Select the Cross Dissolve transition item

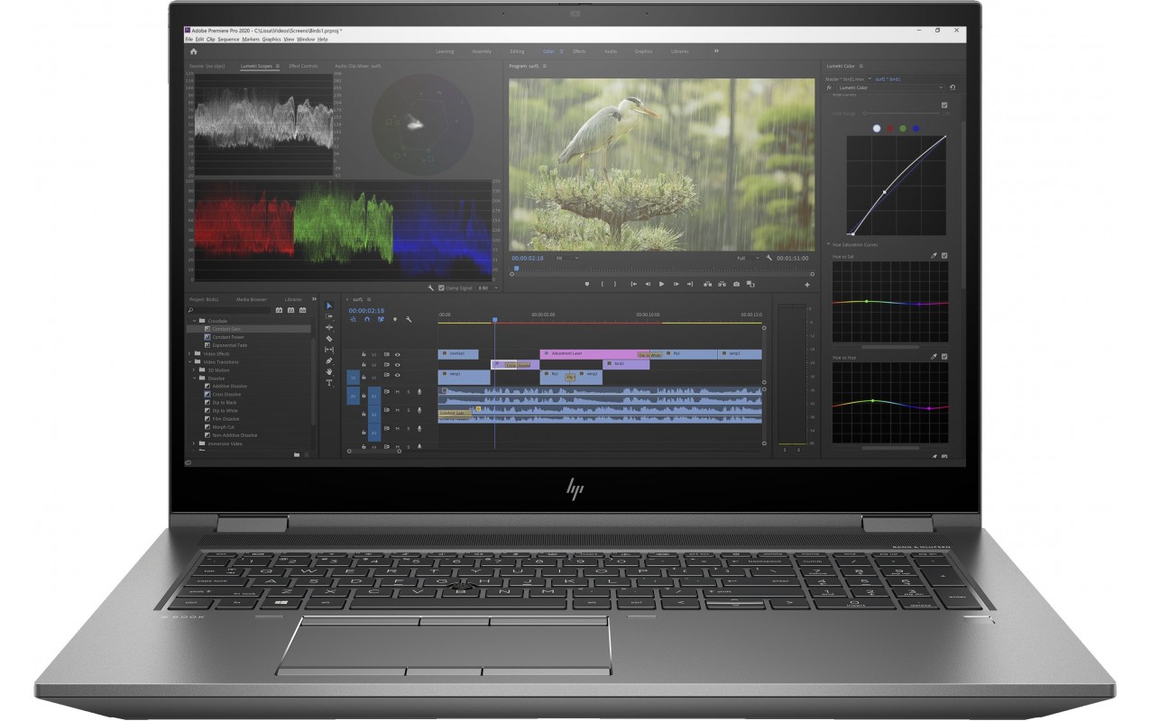pos(225,394)
